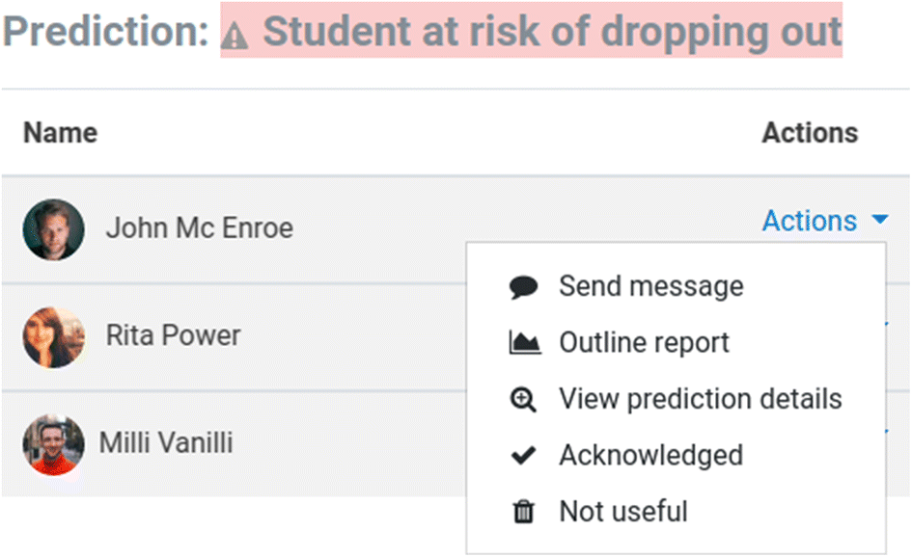Click the speech bubble Send message icon
The width and height of the screenshot is (912, 557).
(523, 287)
